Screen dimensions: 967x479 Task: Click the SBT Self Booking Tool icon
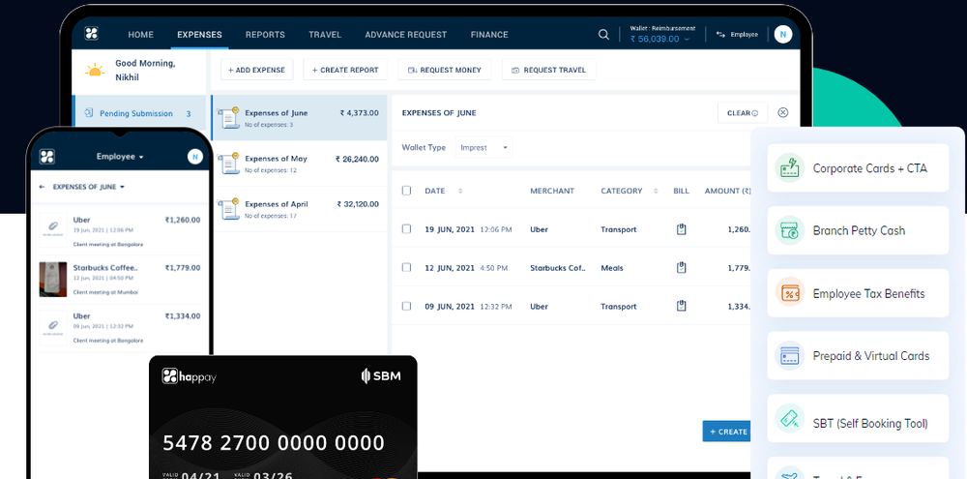click(789, 418)
